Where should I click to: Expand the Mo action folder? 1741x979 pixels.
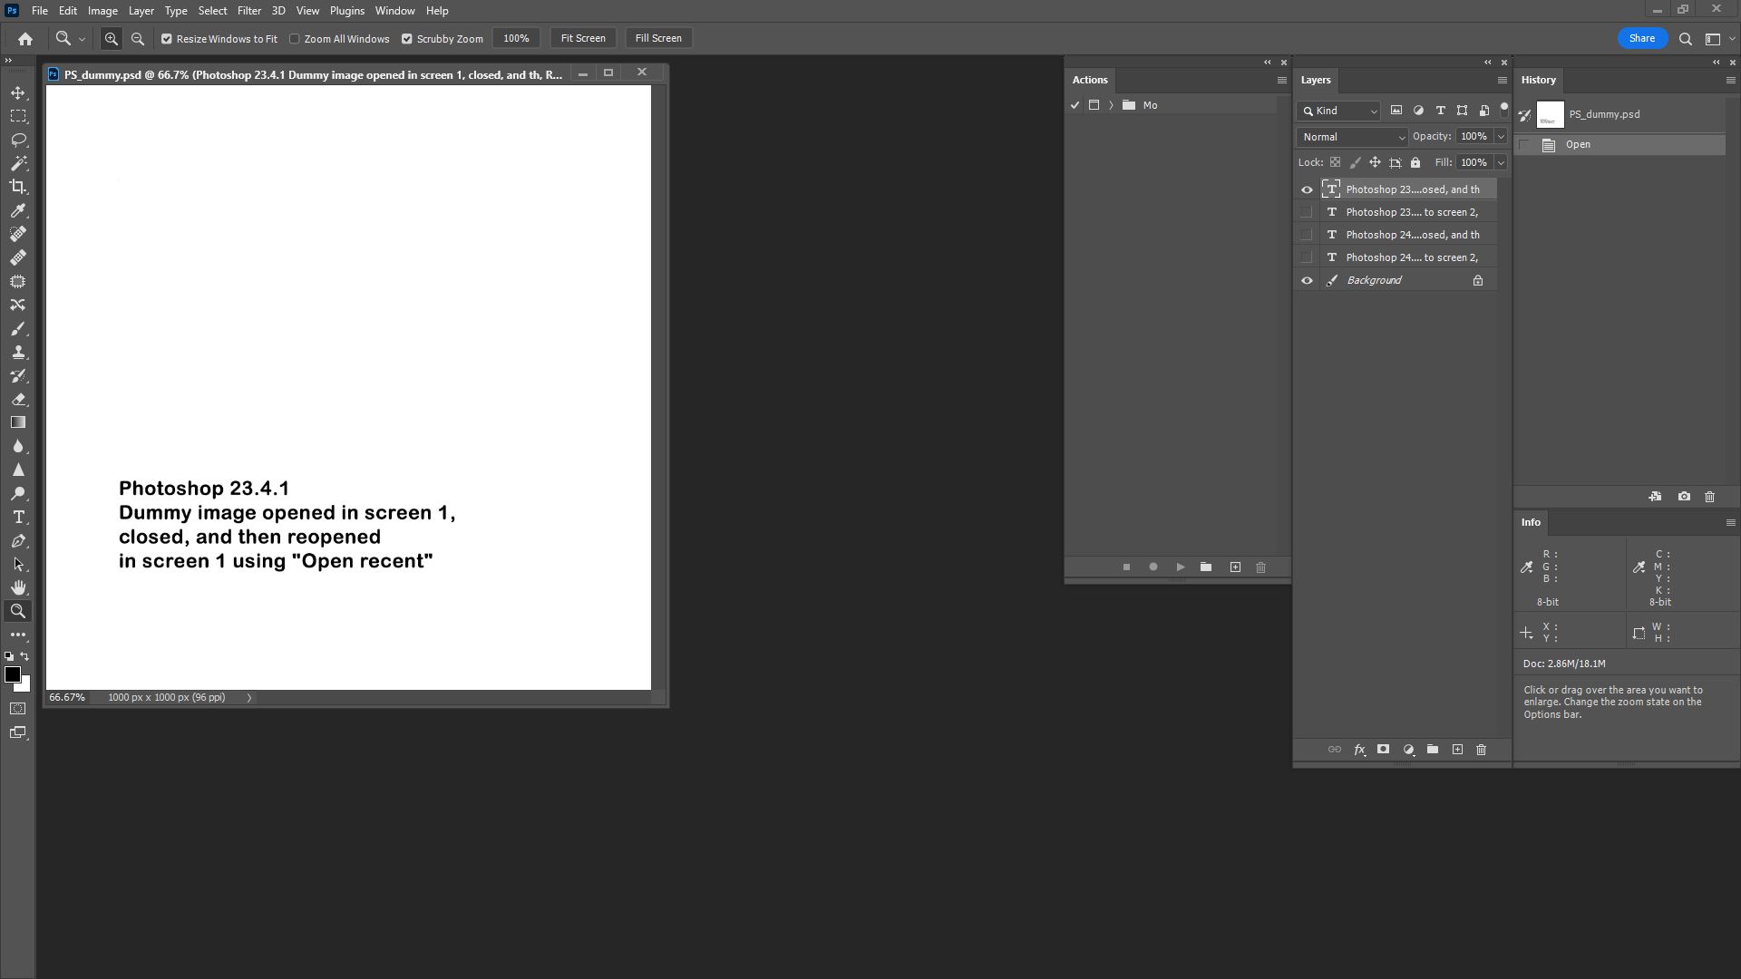pyautogui.click(x=1112, y=105)
